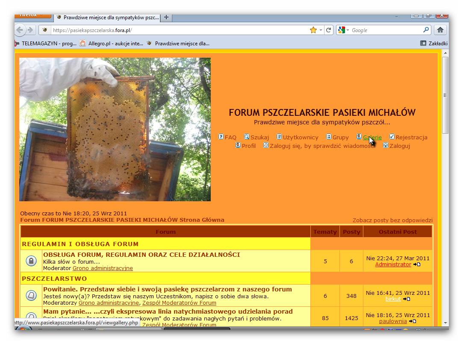Open the Profil link

[249, 146]
